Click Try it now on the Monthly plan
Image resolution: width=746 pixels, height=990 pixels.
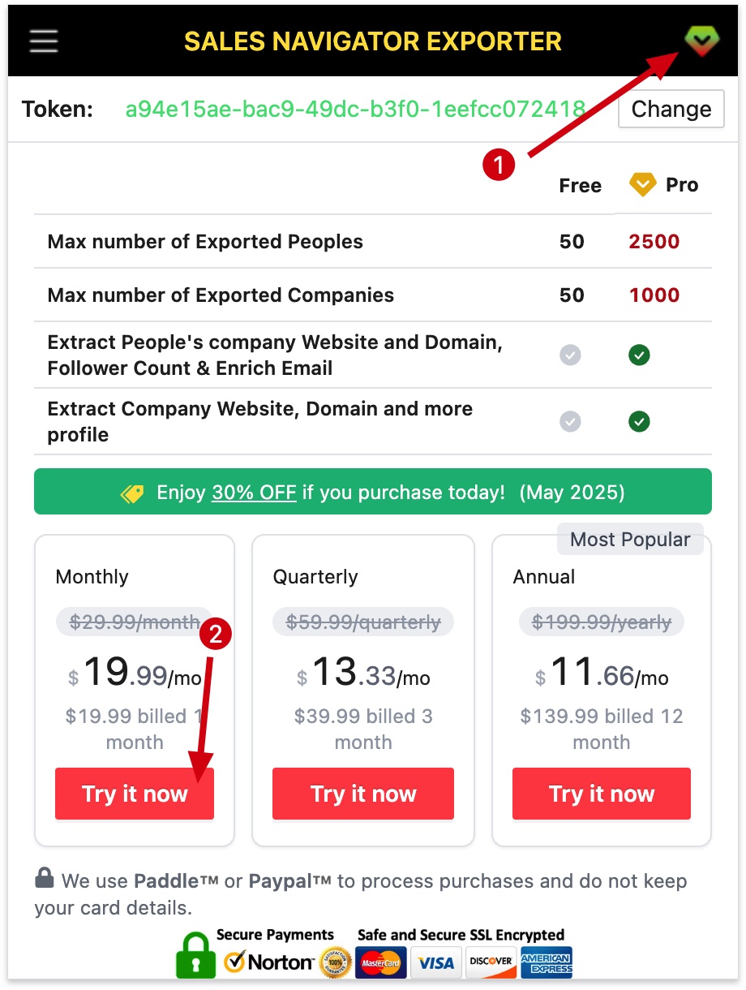[135, 794]
